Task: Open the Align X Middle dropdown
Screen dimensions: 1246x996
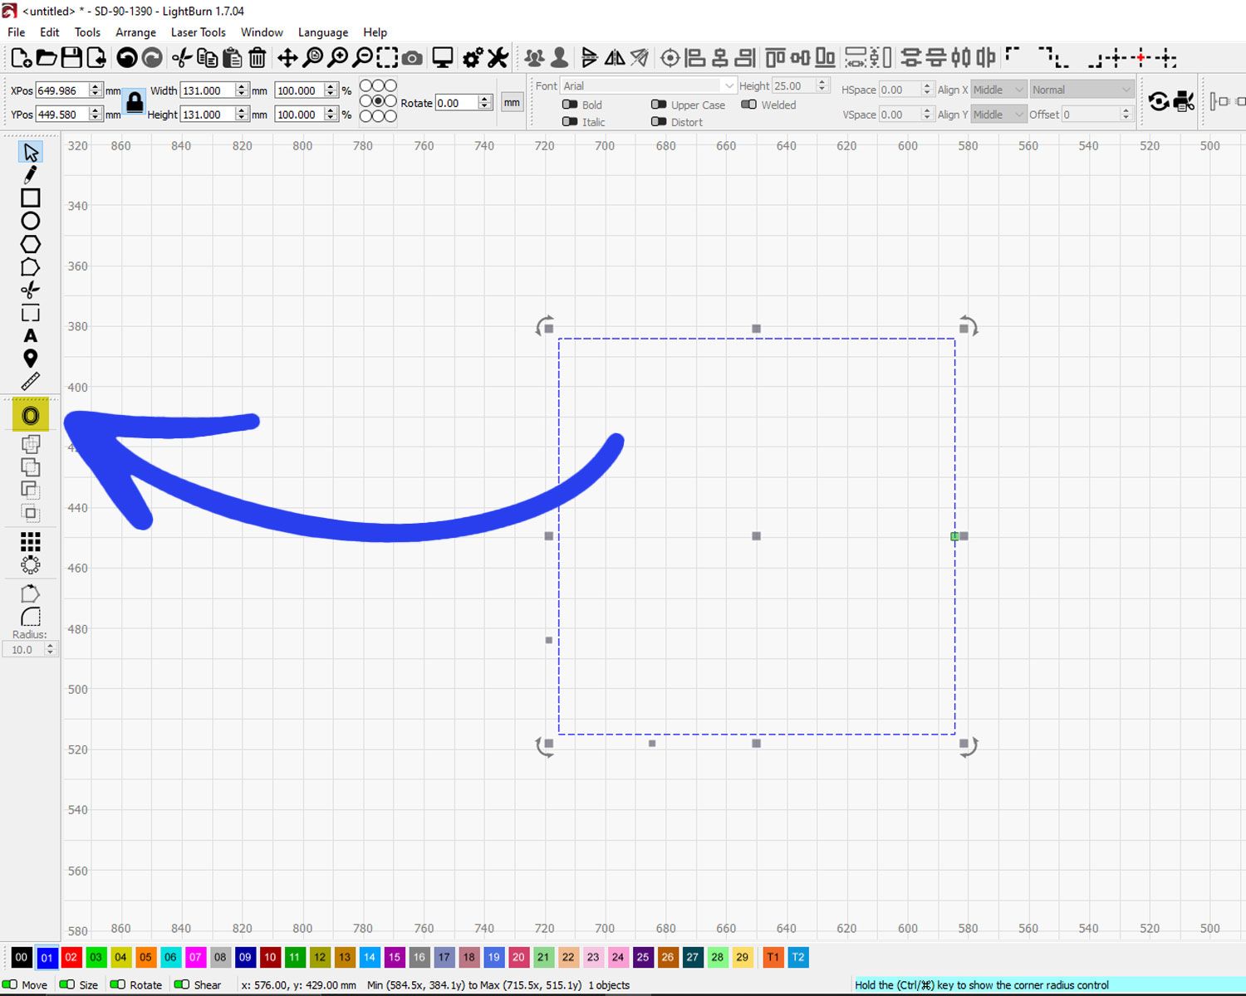Action: 998,89
